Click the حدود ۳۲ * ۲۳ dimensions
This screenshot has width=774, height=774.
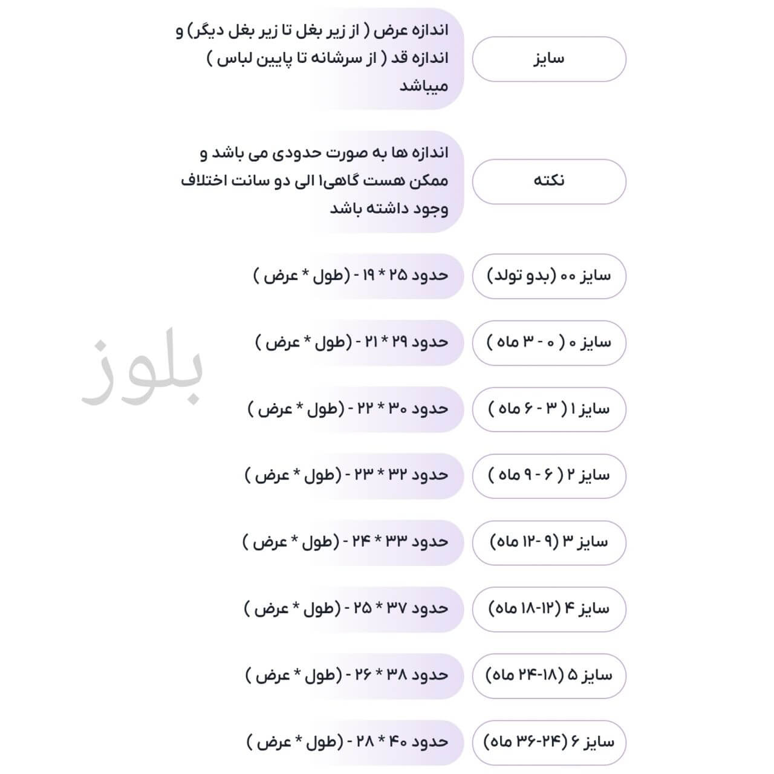click(347, 475)
